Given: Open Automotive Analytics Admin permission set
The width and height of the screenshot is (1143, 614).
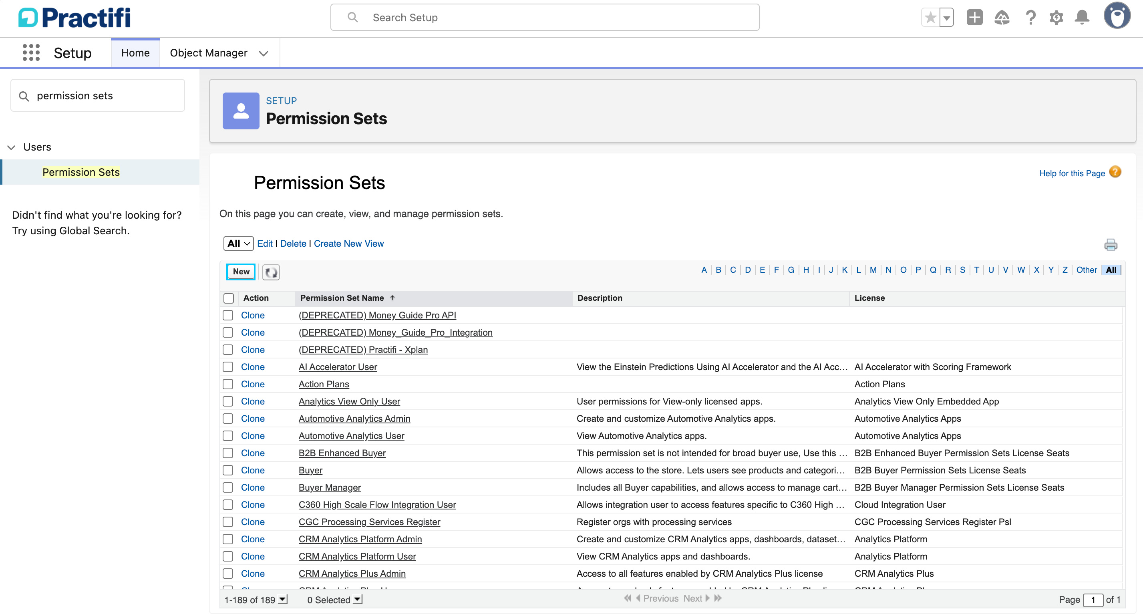Looking at the screenshot, I should 354,419.
